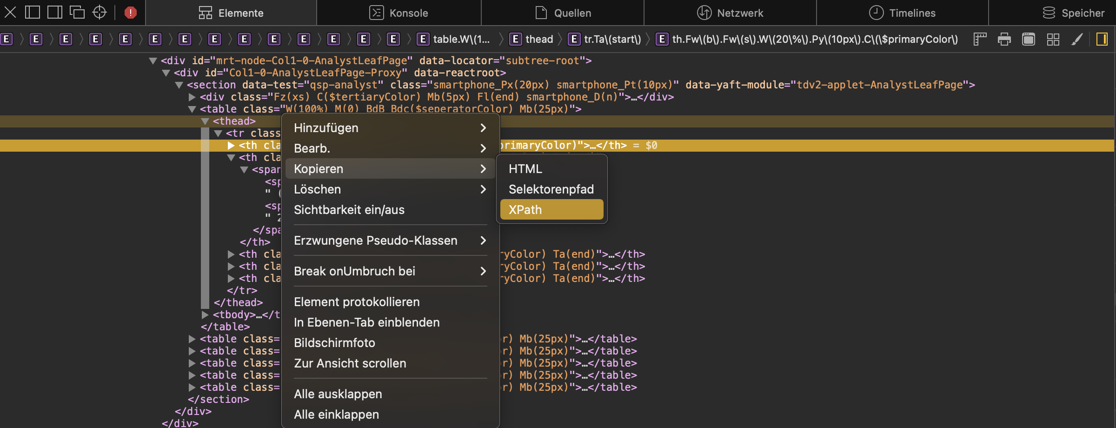
Task: Click the closing </table> tag line
Action: 225,327
